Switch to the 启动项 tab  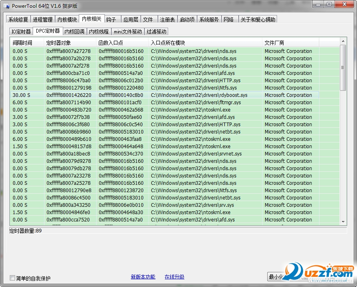point(187,20)
